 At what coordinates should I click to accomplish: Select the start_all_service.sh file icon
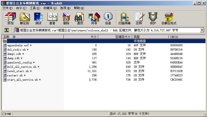(5, 80)
